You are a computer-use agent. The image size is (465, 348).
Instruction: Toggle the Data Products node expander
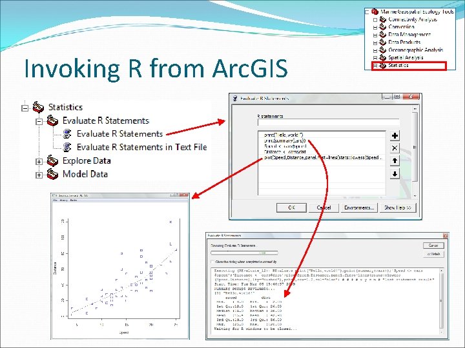[x=375, y=43]
